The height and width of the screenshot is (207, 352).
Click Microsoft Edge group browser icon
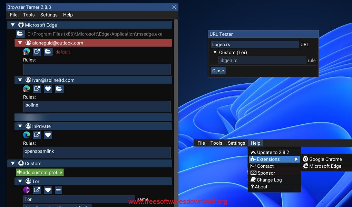[x=21, y=25]
